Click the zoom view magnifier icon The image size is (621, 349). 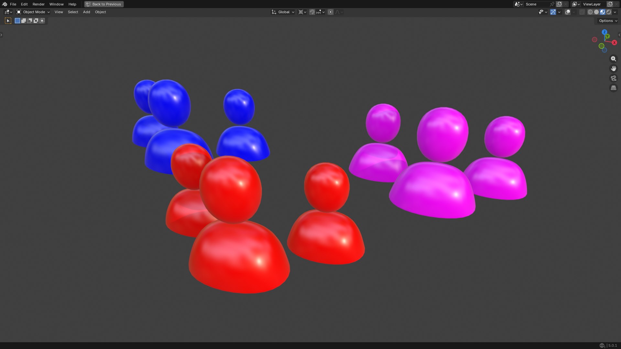click(613, 59)
